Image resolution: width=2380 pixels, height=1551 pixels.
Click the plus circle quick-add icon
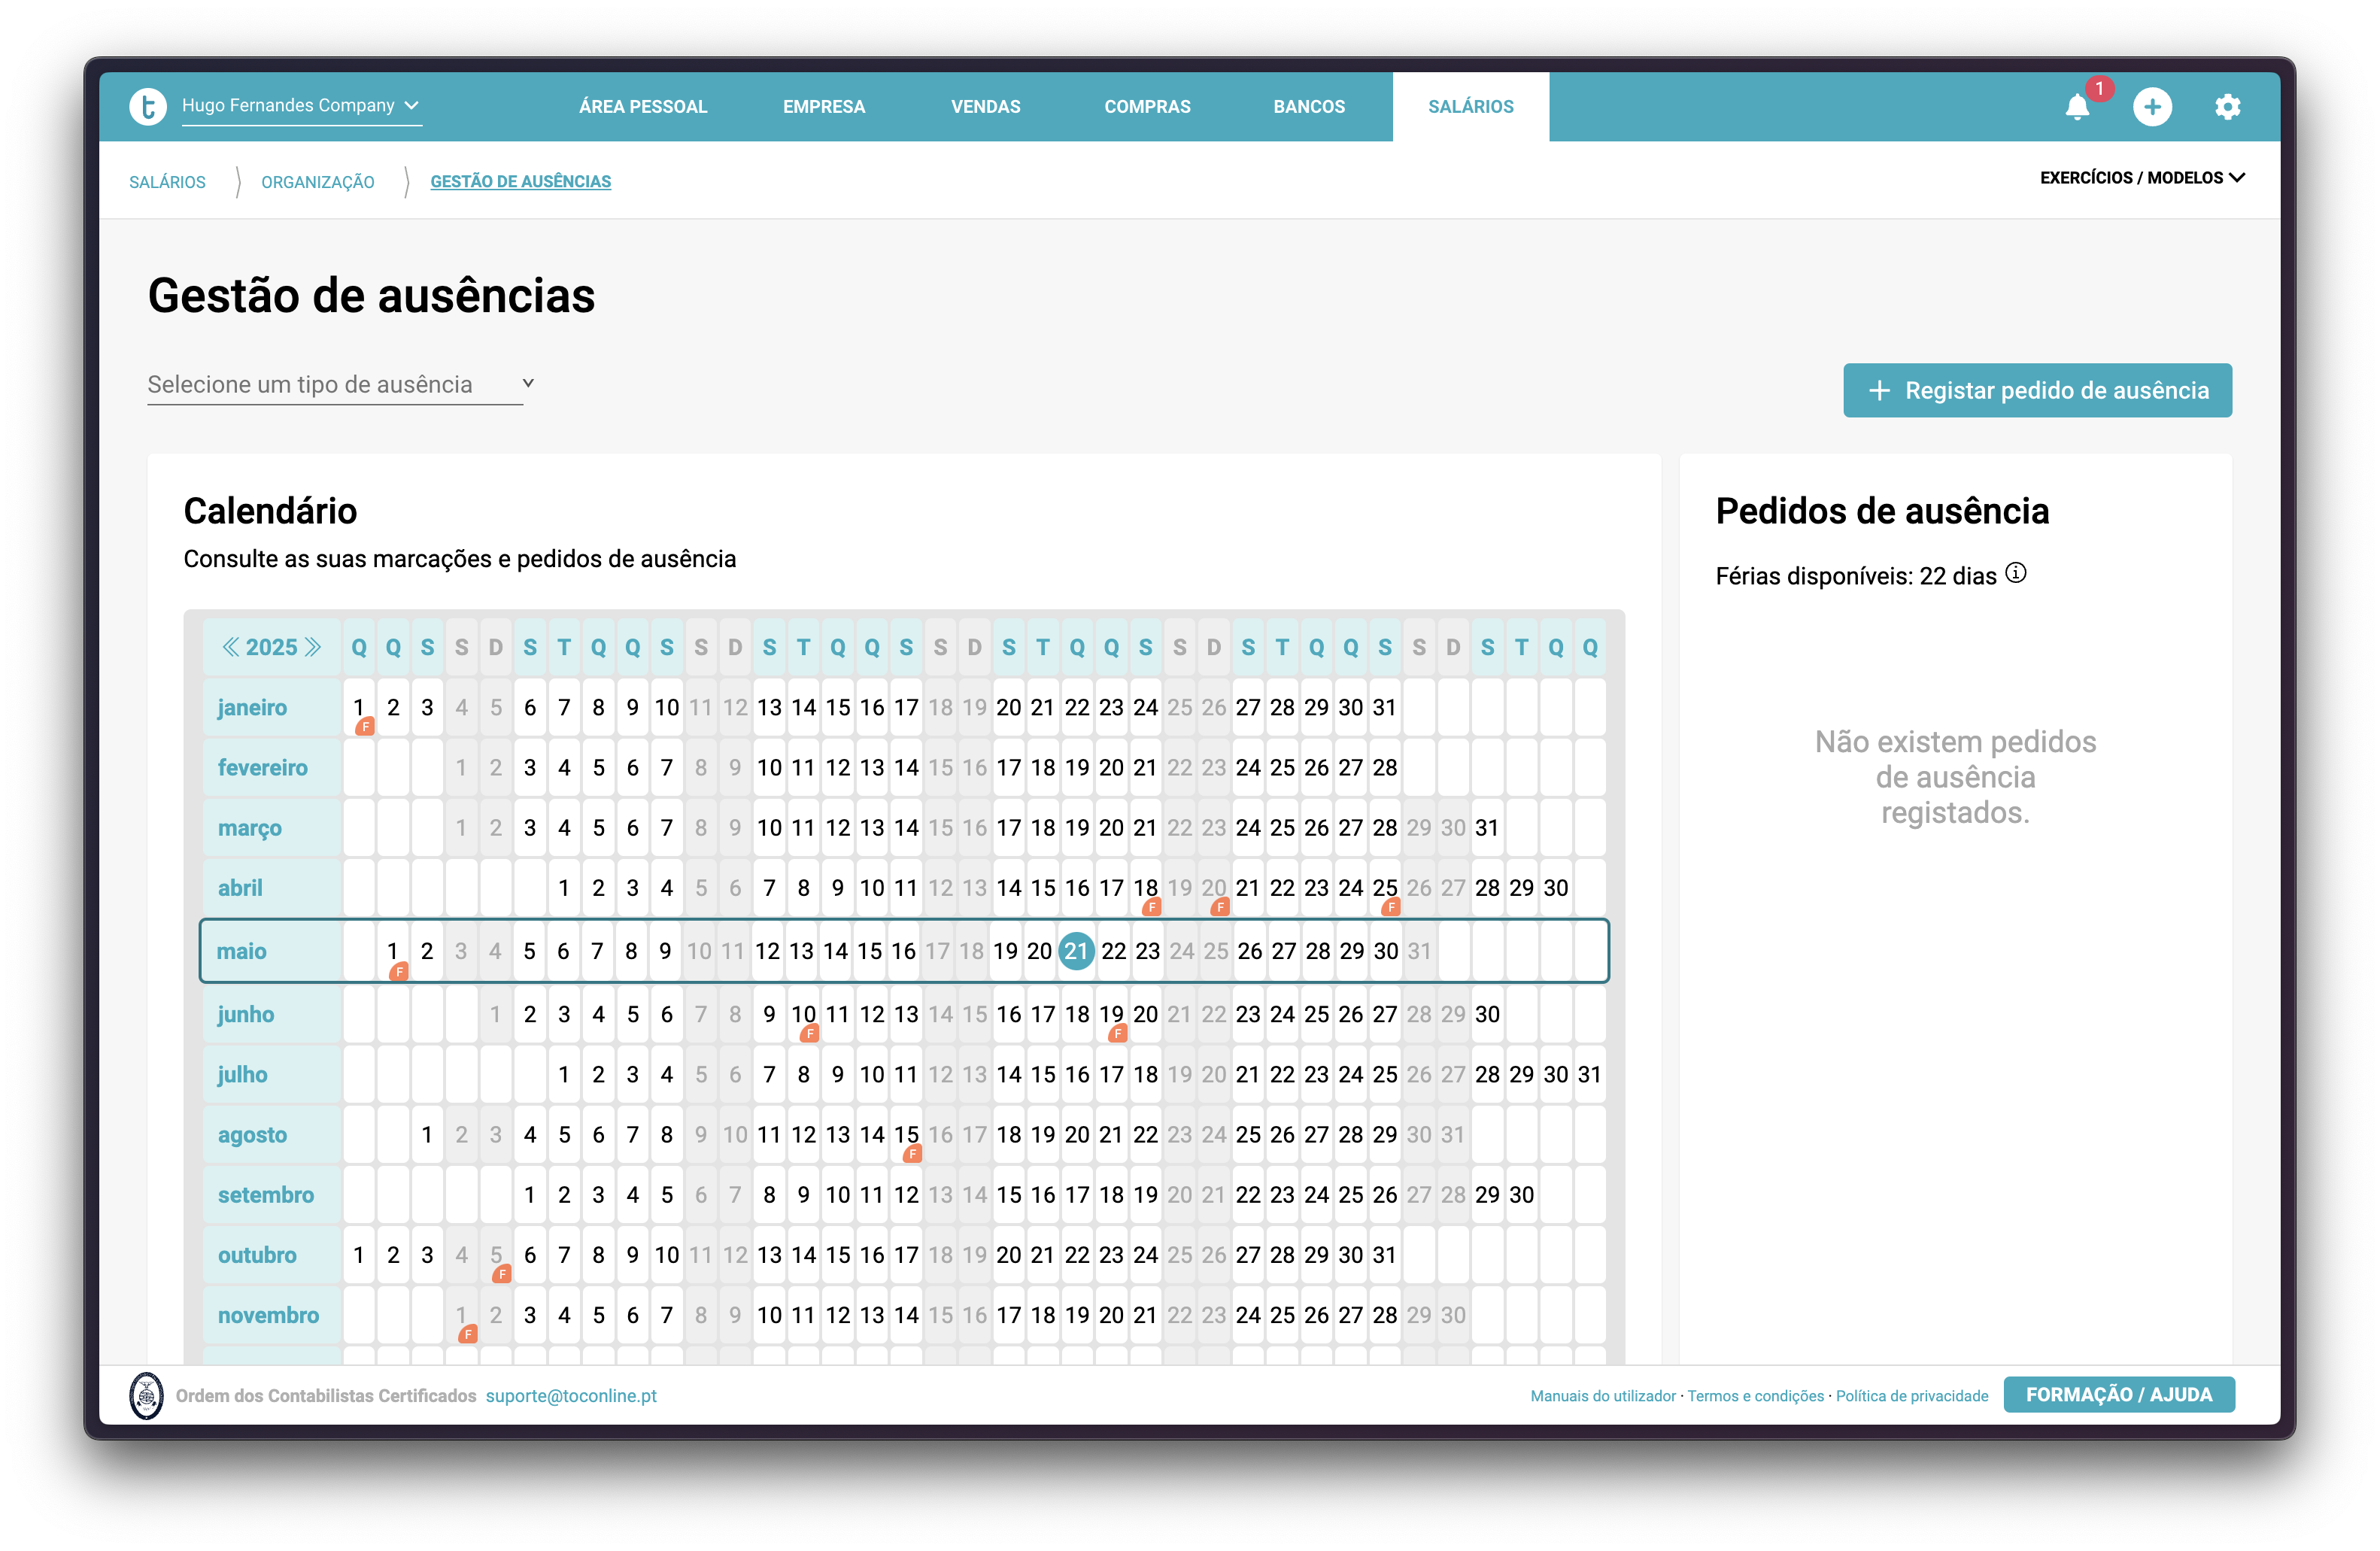pyautogui.click(x=2152, y=107)
